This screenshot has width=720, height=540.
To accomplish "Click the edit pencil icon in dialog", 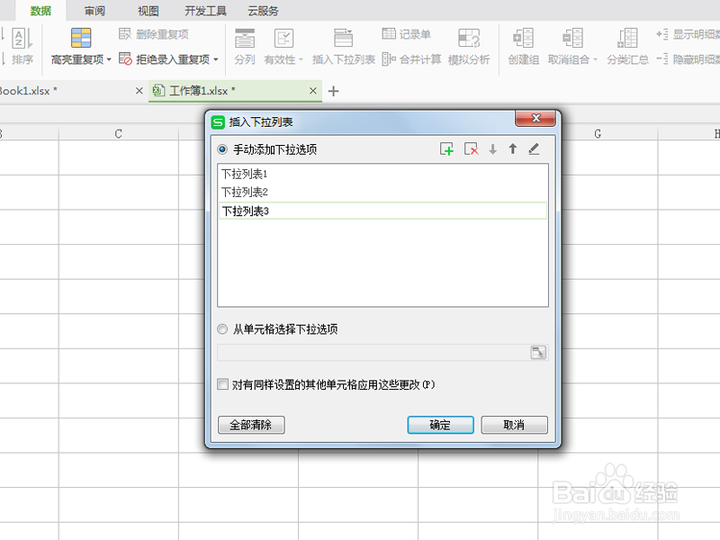I will [534, 148].
